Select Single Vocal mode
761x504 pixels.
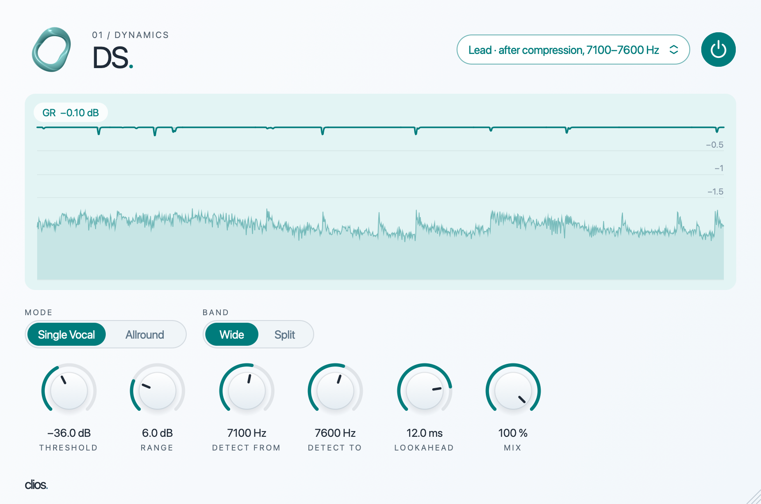[66, 334]
